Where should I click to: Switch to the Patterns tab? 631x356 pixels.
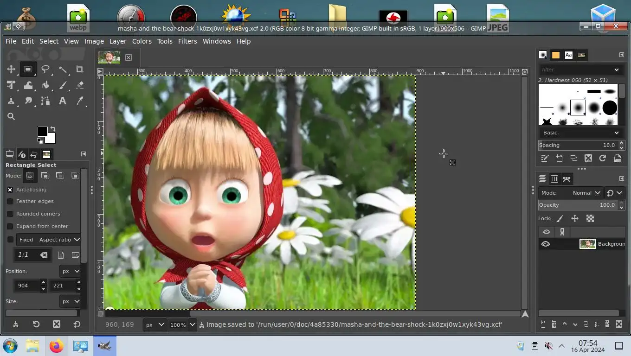pyautogui.click(x=556, y=55)
